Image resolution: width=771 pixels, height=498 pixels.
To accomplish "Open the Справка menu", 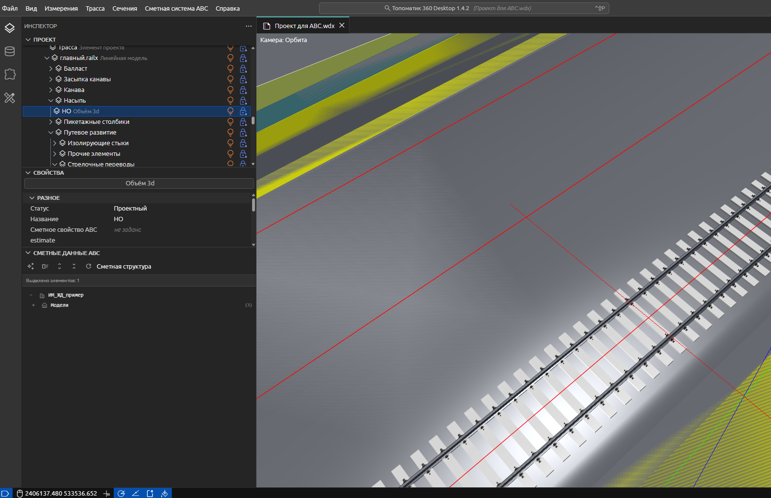I will point(227,8).
